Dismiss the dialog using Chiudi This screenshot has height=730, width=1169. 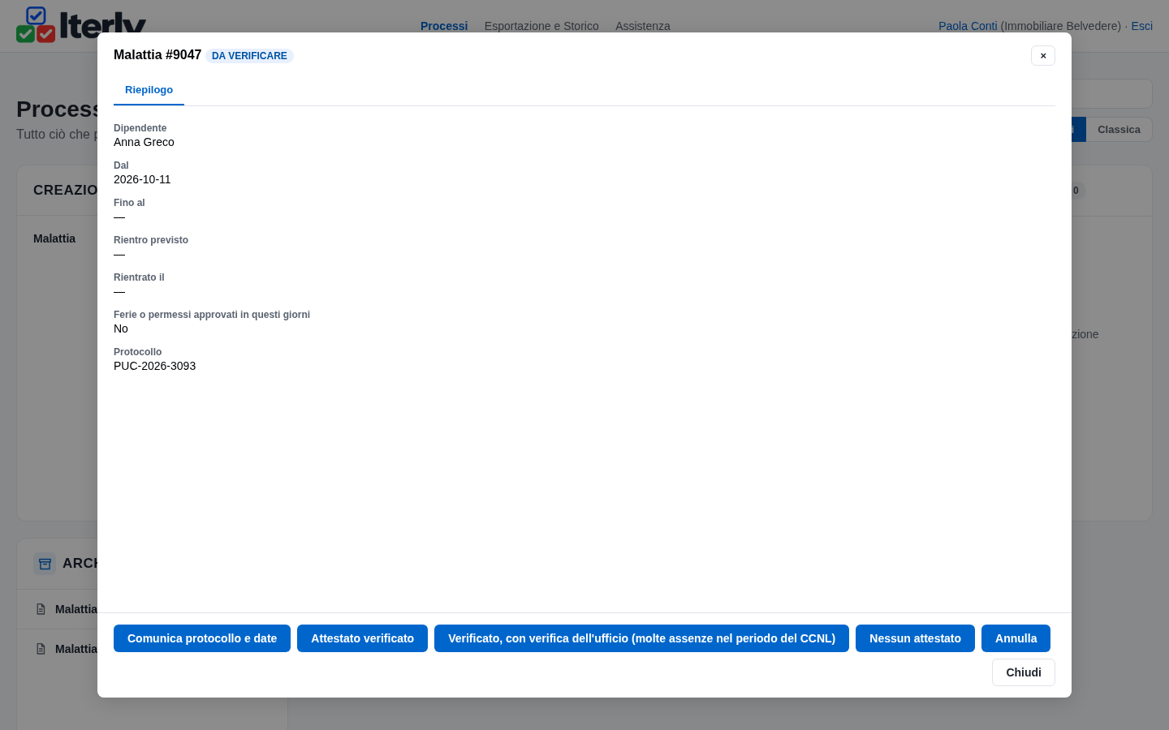tap(1024, 672)
